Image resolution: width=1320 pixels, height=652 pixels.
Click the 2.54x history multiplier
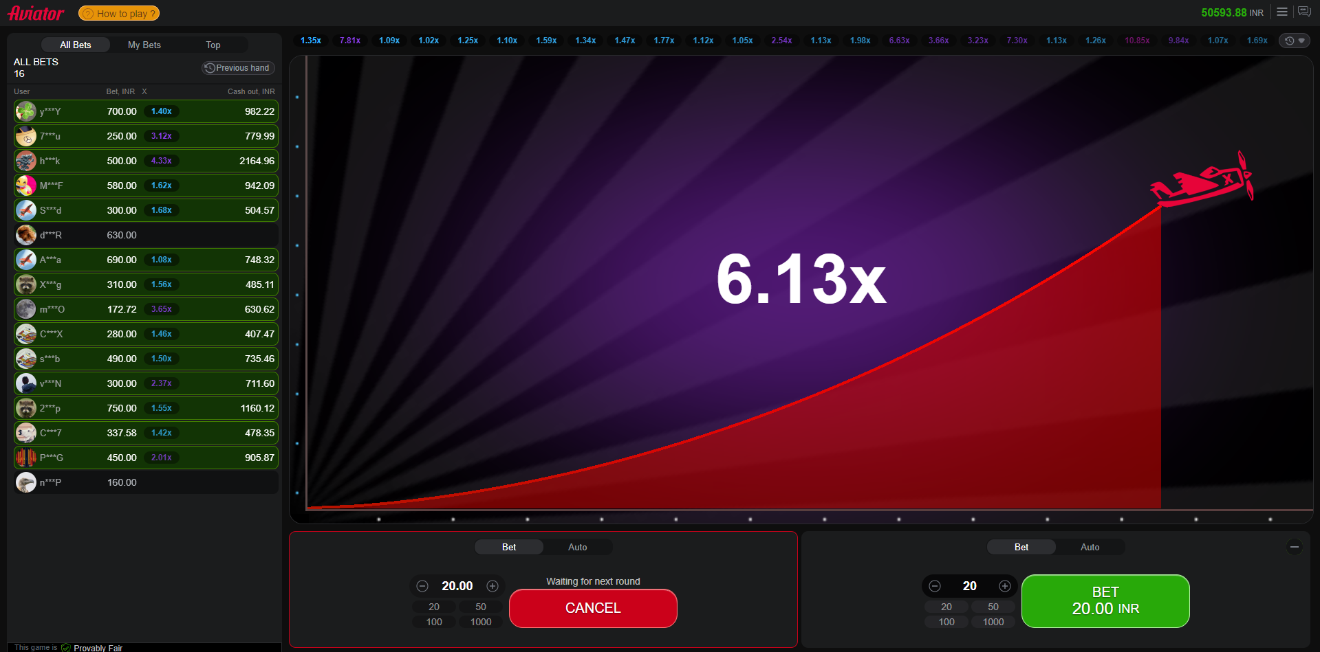(x=781, y=41)
